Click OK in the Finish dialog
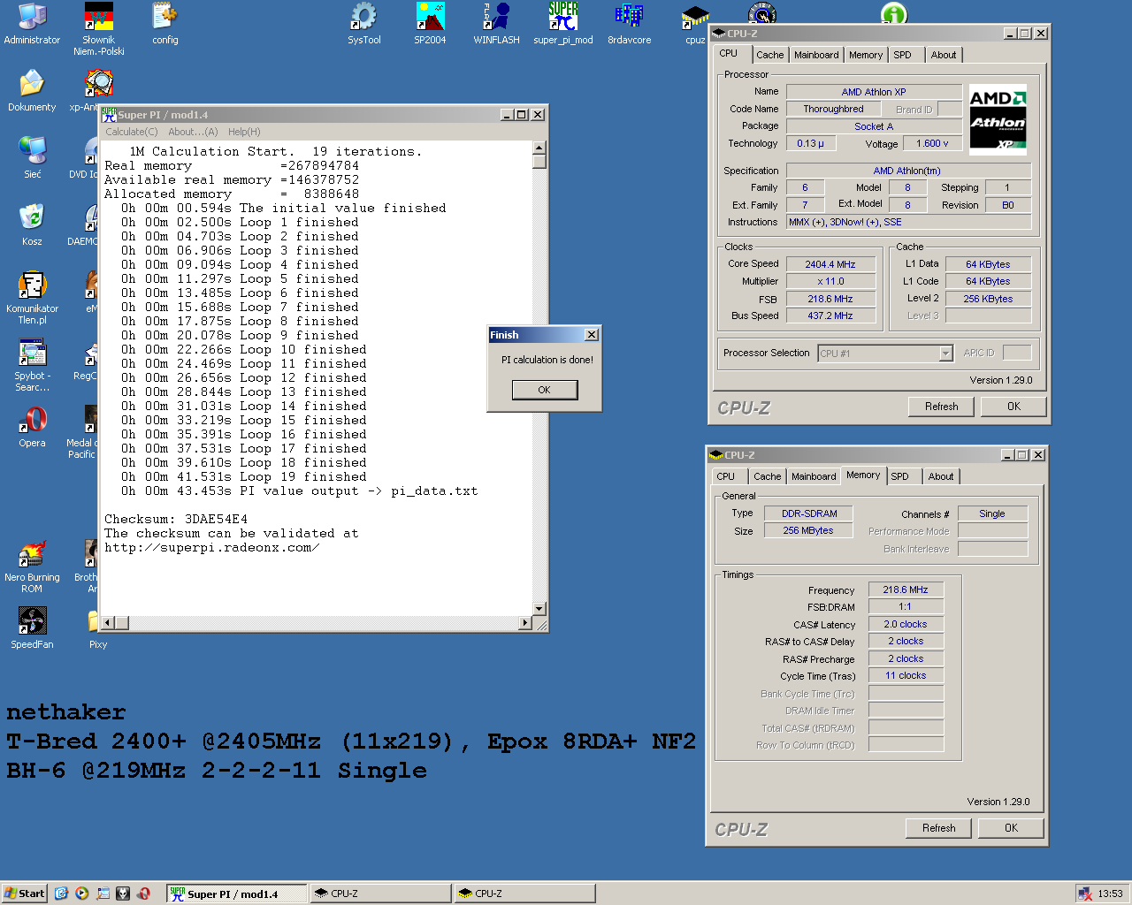The image size is (1132, 905). (545, 390)
